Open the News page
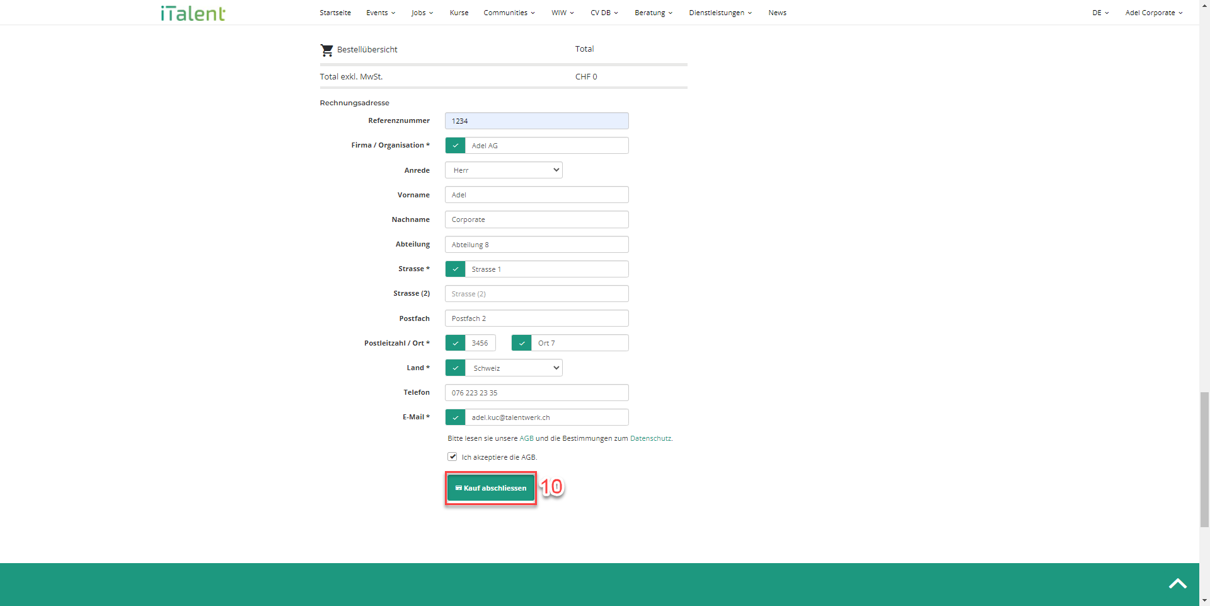The image size is (1210, 606). (777, 13)
